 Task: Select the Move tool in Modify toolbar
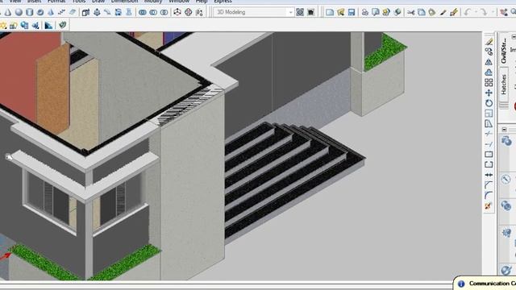pos(489,93)
